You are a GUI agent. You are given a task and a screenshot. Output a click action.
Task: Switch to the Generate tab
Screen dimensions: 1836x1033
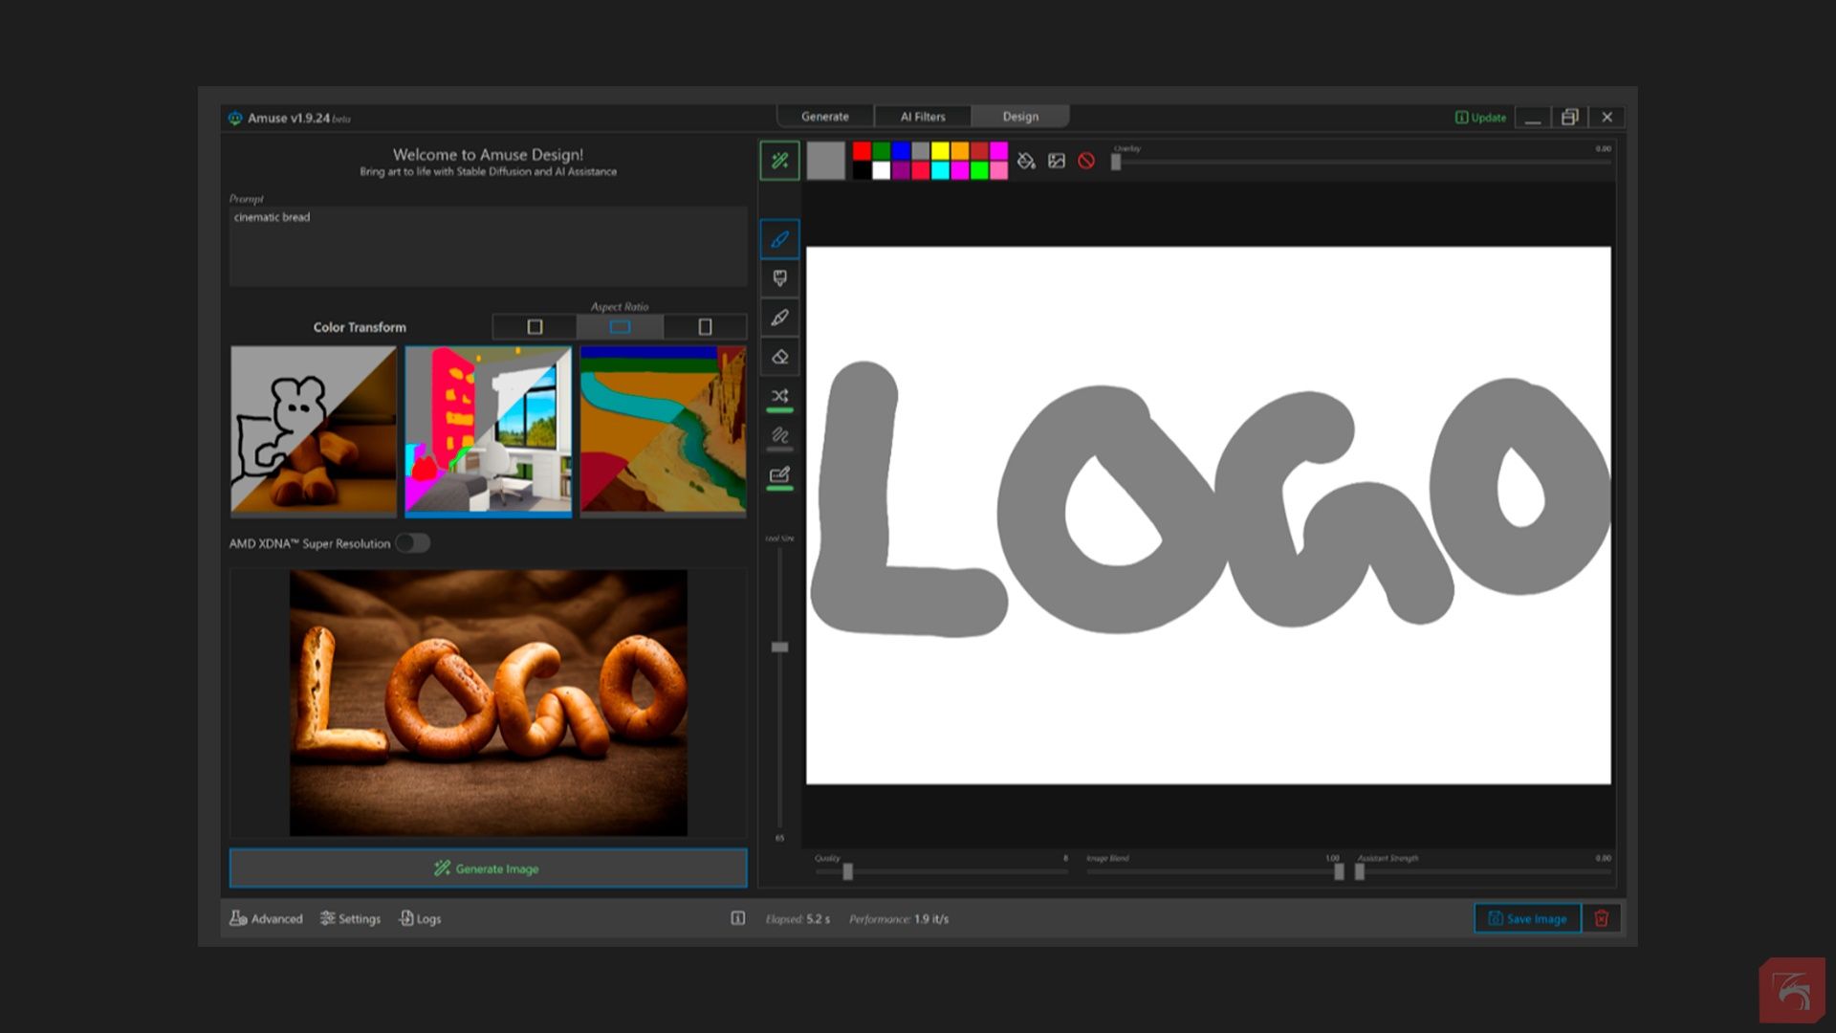point(824,117)
